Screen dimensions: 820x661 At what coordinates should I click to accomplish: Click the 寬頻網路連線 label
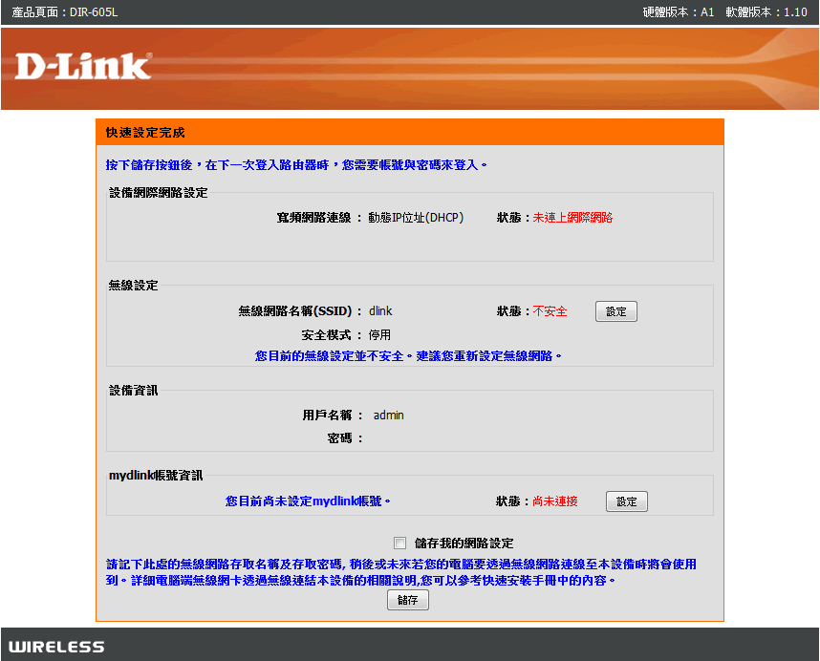(319, 218)
